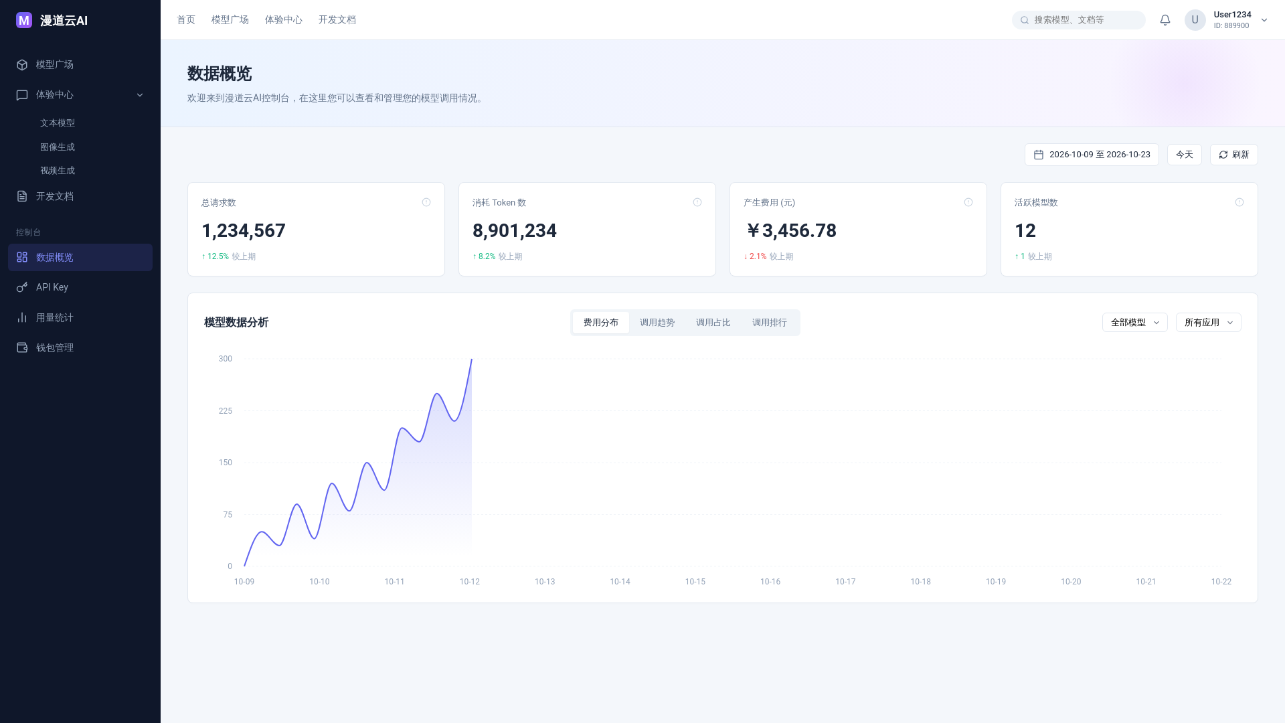
Task: Go to 首页 in the top navigation
Action: point(186,20)
